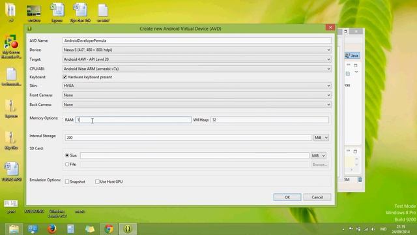Click the IND input language indicator
The image size is (417, 235).
click(x=383, y=229)
